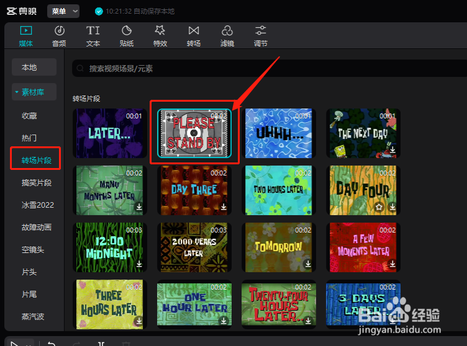This screenshot has height=346, width=467.
Task: Open the 热门 popular category
Action: pos(29,138)
